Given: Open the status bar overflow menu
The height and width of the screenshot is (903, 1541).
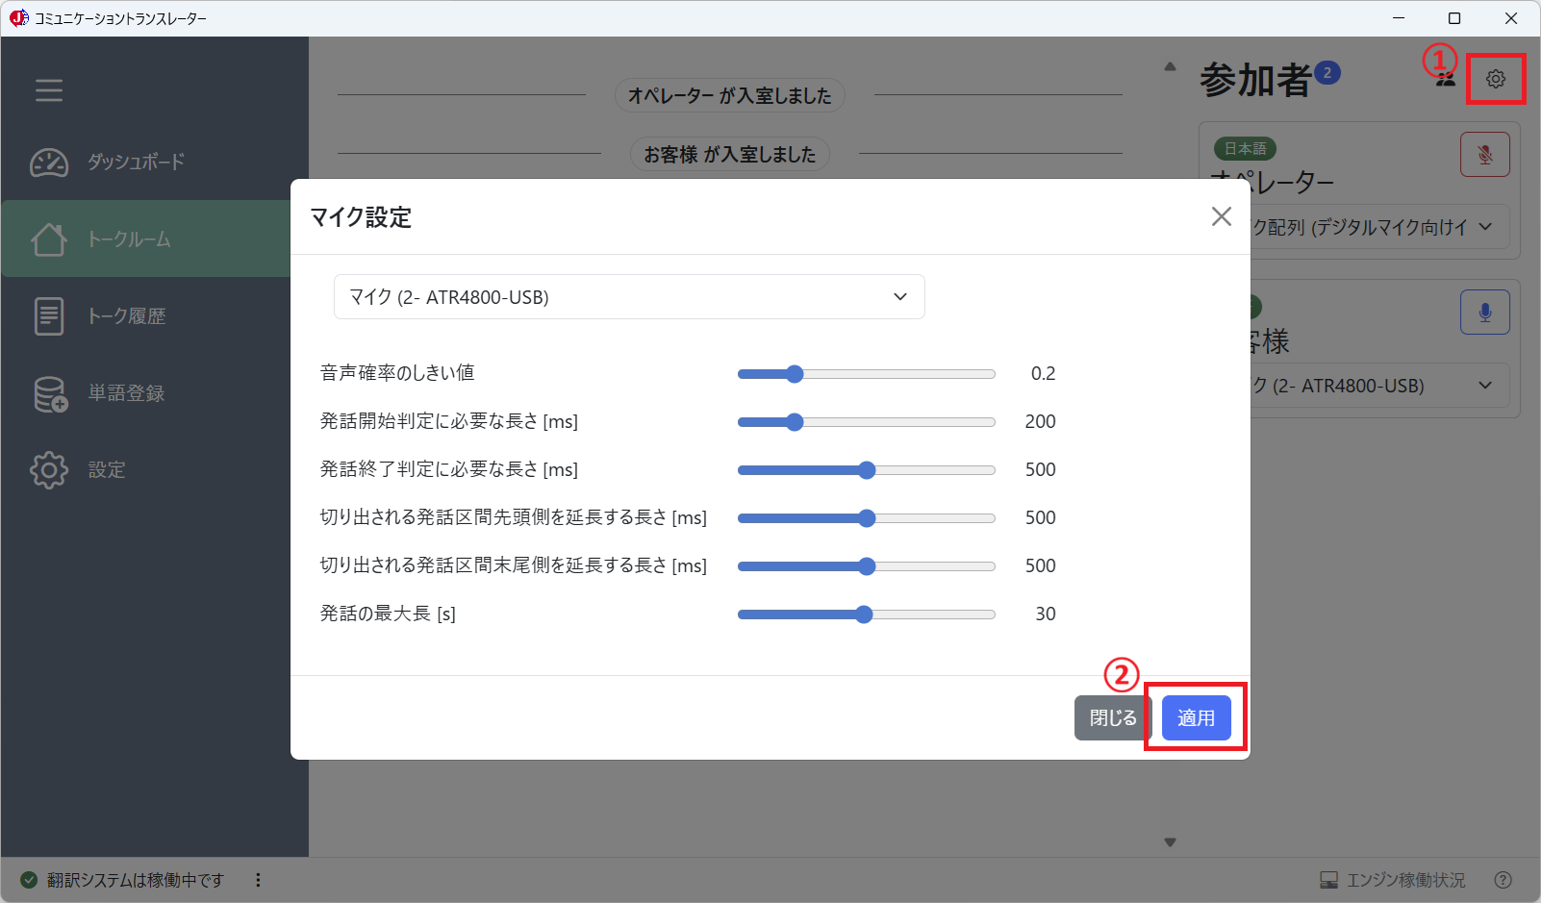Looking at the screenshot, I should point(257,880).
